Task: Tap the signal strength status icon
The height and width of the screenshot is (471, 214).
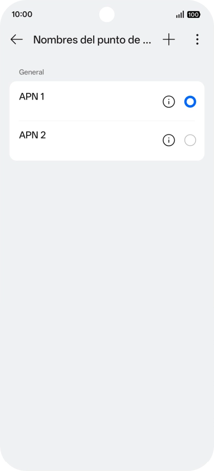Action: 180,14
